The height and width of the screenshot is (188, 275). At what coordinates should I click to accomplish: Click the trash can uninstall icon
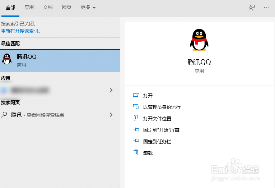136,152
